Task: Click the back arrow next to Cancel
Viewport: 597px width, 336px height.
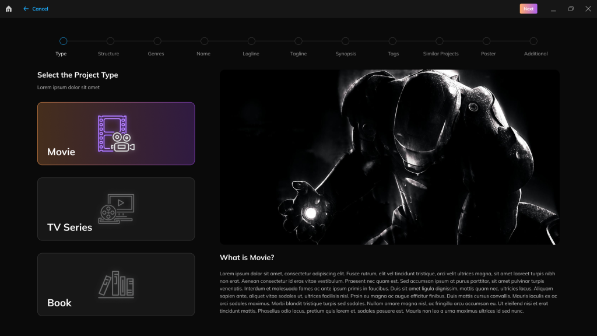Action: tap(26, 9)
